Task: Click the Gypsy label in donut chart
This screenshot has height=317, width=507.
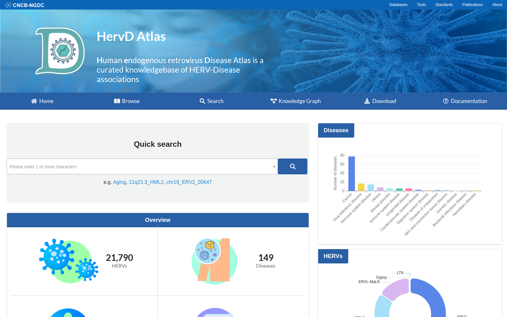Action: 382,277
